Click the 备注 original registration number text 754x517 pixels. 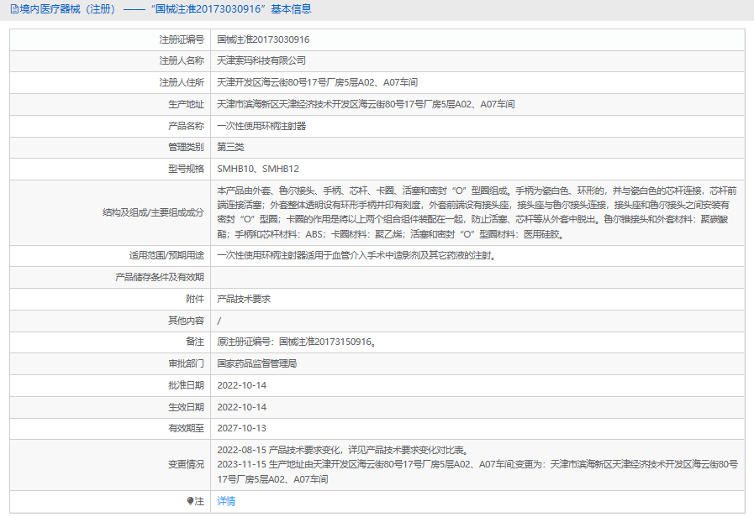[x=296, y=342]
